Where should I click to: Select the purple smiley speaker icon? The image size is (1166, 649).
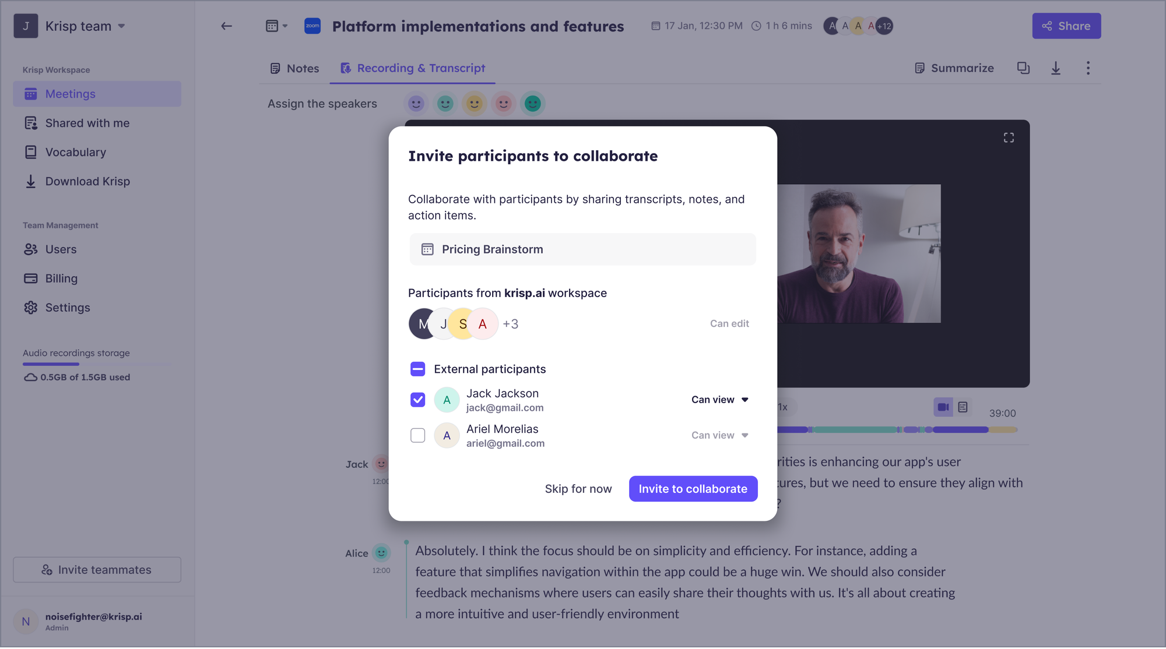[416, 104]
